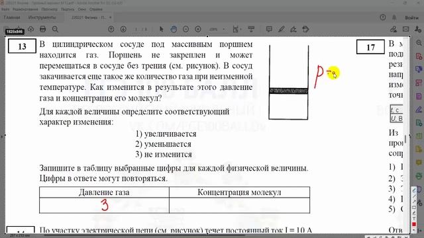The width and height of the screenshot is (424, 238).
Task: Open the sign document tool
Action: 293,29
